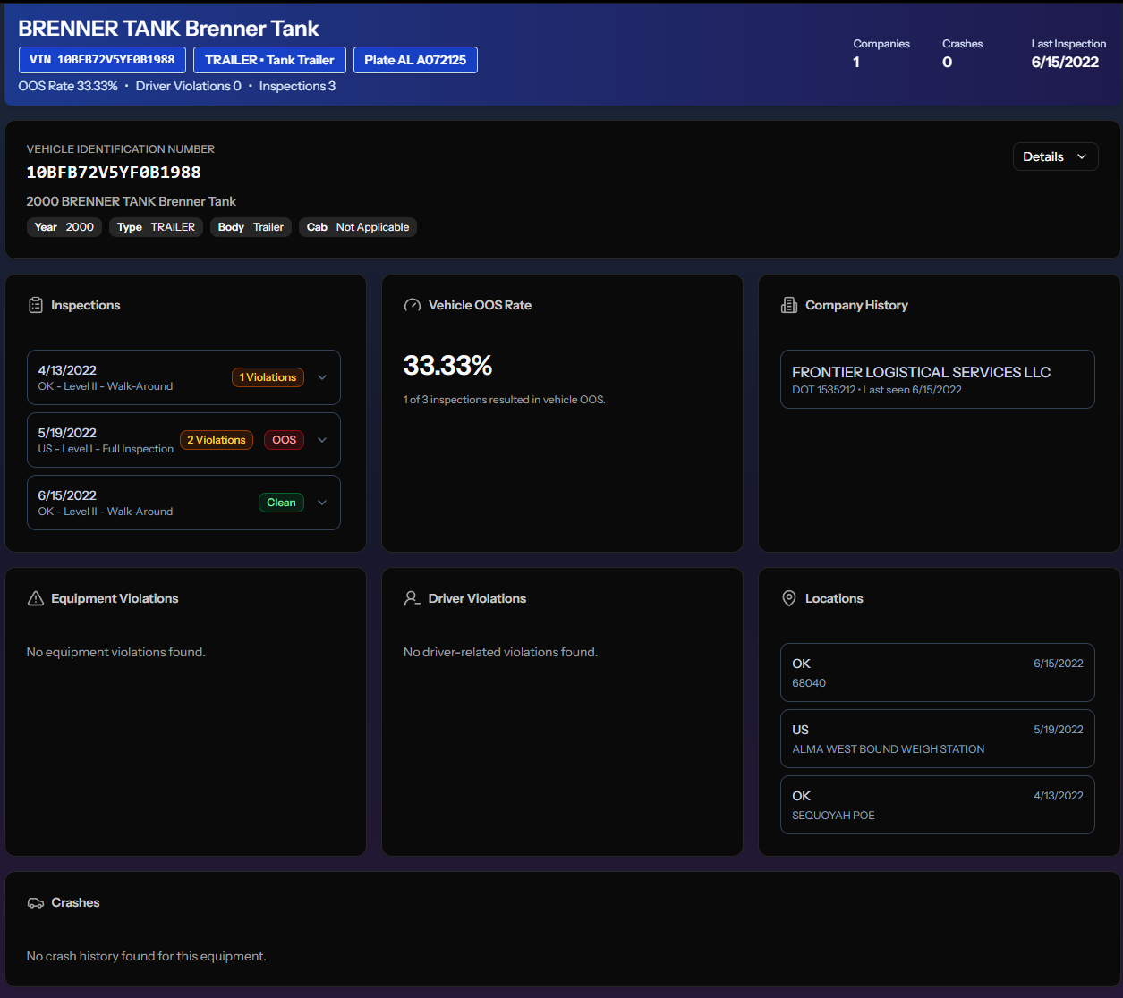Screen dimensions: 1123x998
Task: Click the Vehicle OOS Rate gauge icon
Action: point(412,304)
